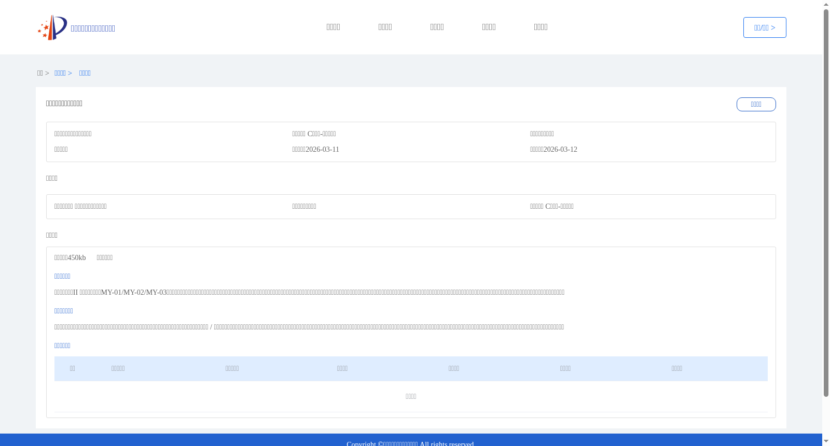Open the blue section heading above the table
830x446 pixels.
pyautogui.click(x=62, y=346)
